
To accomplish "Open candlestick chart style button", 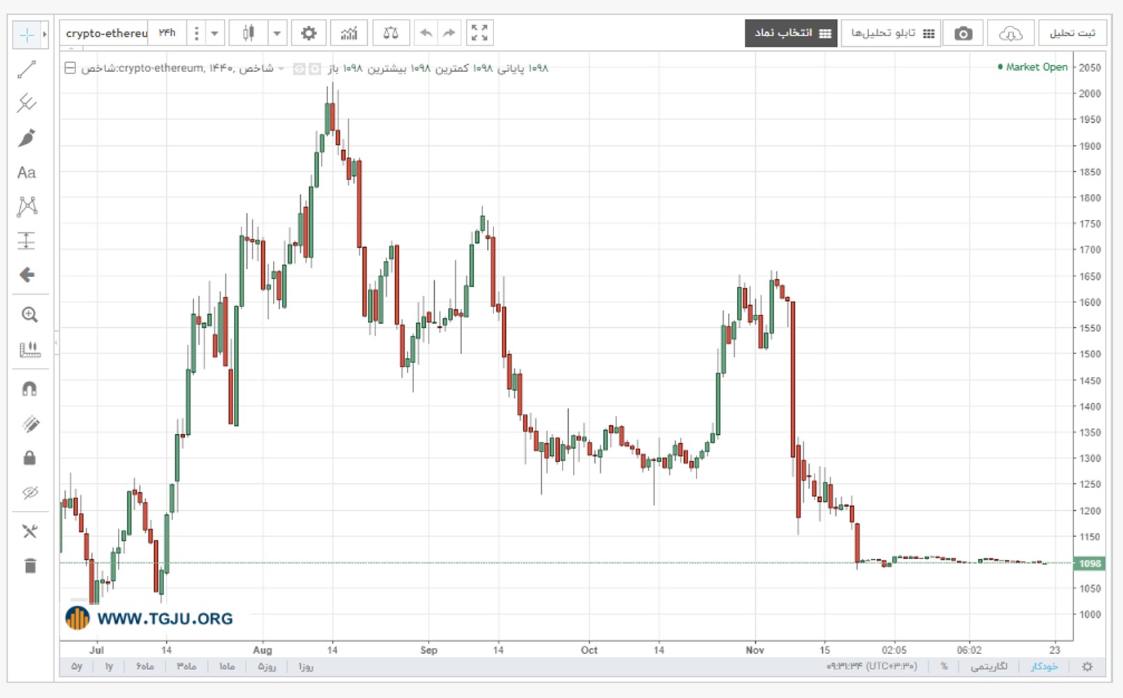I will (248, 33).
